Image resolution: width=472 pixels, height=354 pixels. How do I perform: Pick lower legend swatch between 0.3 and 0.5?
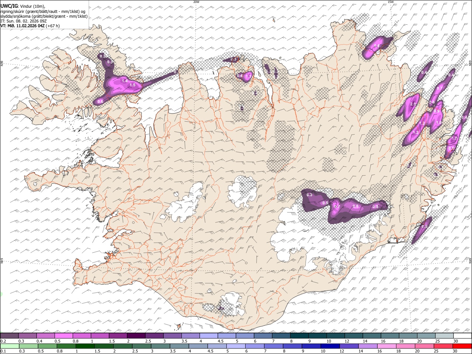tap(28, 346)
